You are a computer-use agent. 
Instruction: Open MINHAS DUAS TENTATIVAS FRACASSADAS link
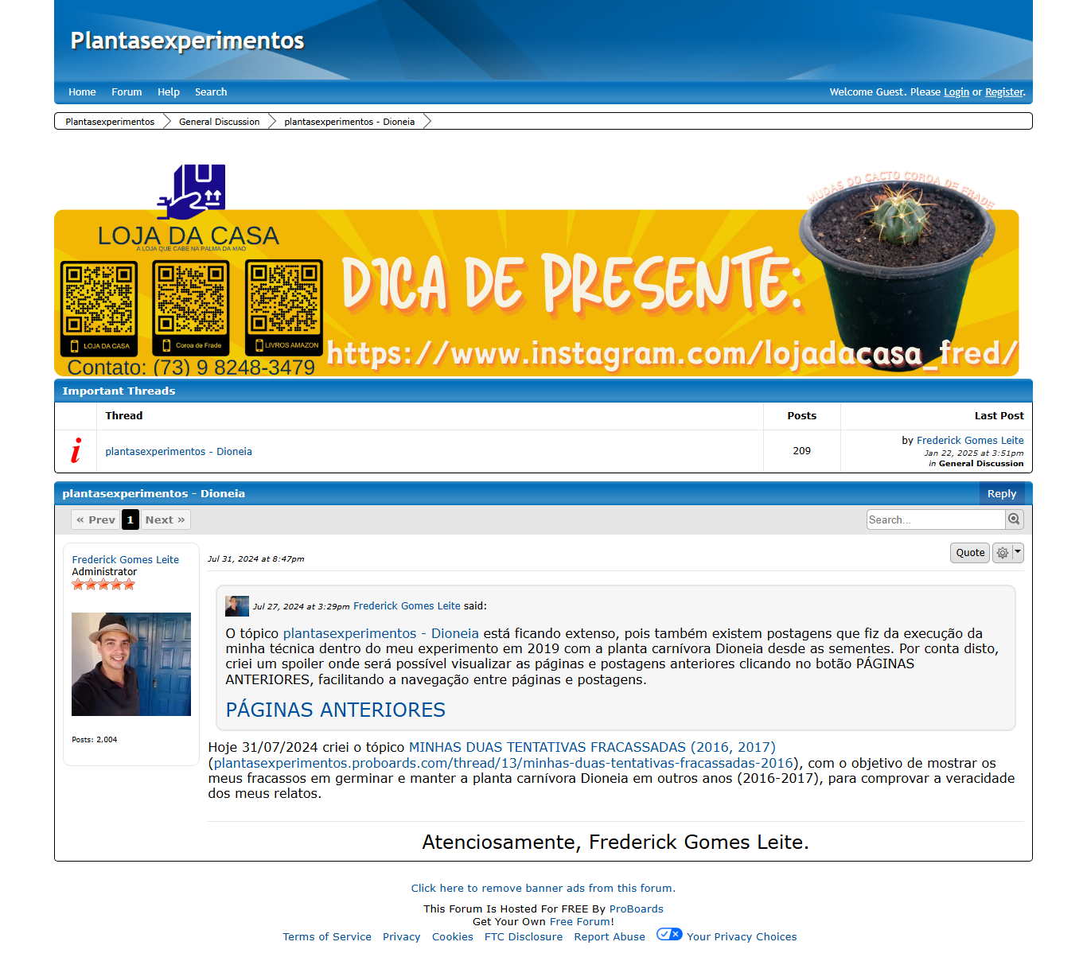point(592,747)
